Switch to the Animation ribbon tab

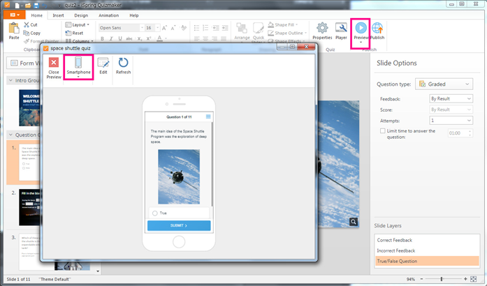(109, 15)
